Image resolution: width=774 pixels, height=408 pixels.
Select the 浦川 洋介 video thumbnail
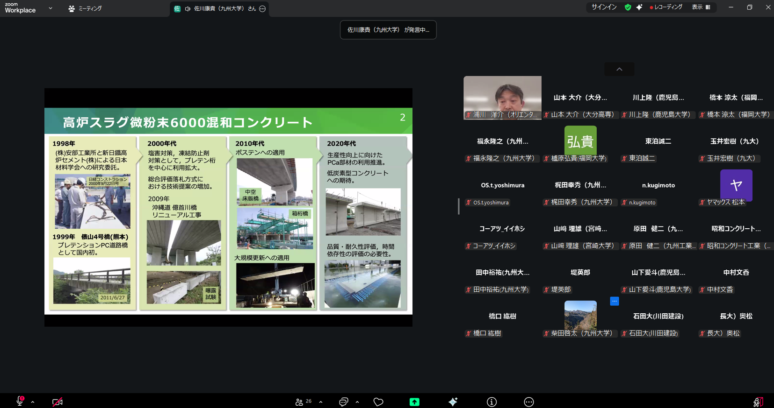[x=502, y=98]
